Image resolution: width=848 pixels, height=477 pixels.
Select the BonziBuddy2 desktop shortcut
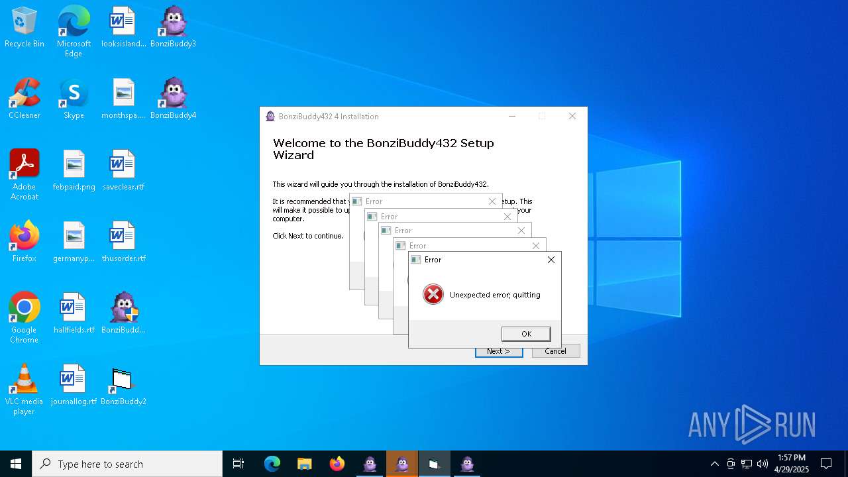[x=123, y=385]
